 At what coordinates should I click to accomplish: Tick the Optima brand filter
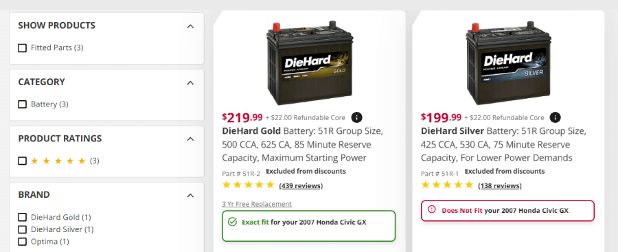click(23, 242)
